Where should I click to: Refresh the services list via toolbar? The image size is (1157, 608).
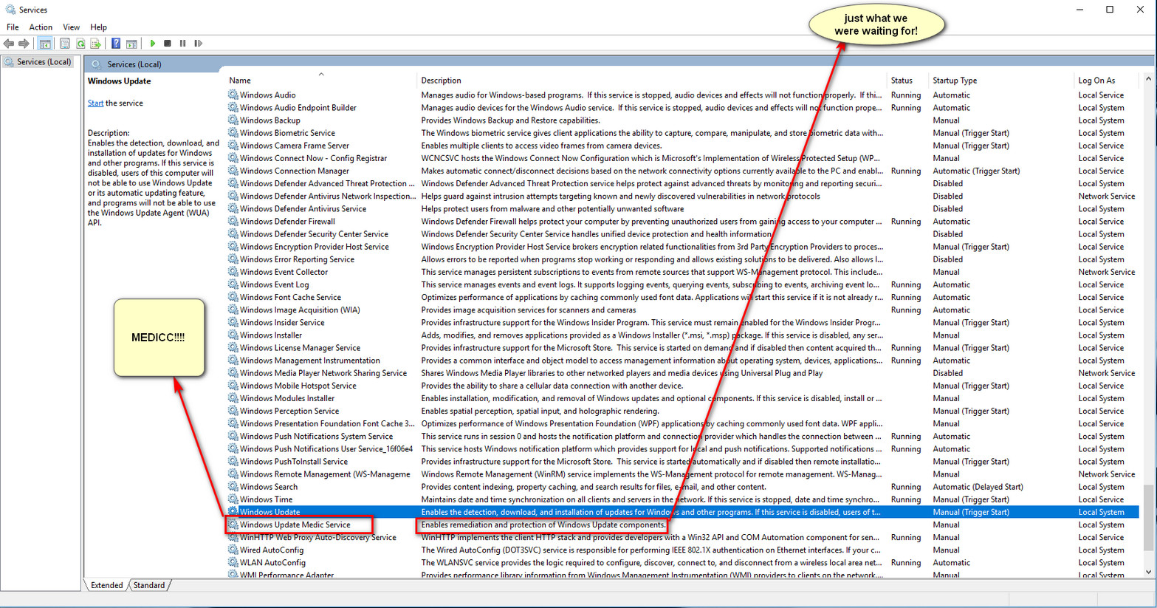pyautogui.click(x=80, y=44)
